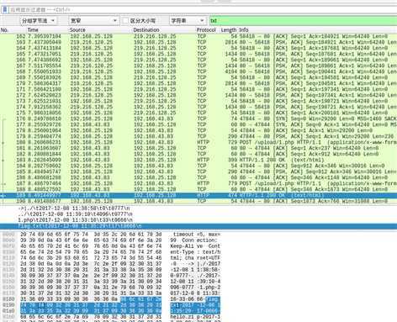Select packet 176 TCP SYN row
Image resolution: width=397 pixels, height=322 pixels.
point(198,119)
